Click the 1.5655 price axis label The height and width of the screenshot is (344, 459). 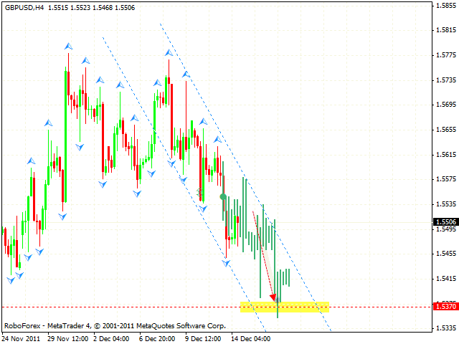click(446, 129)
